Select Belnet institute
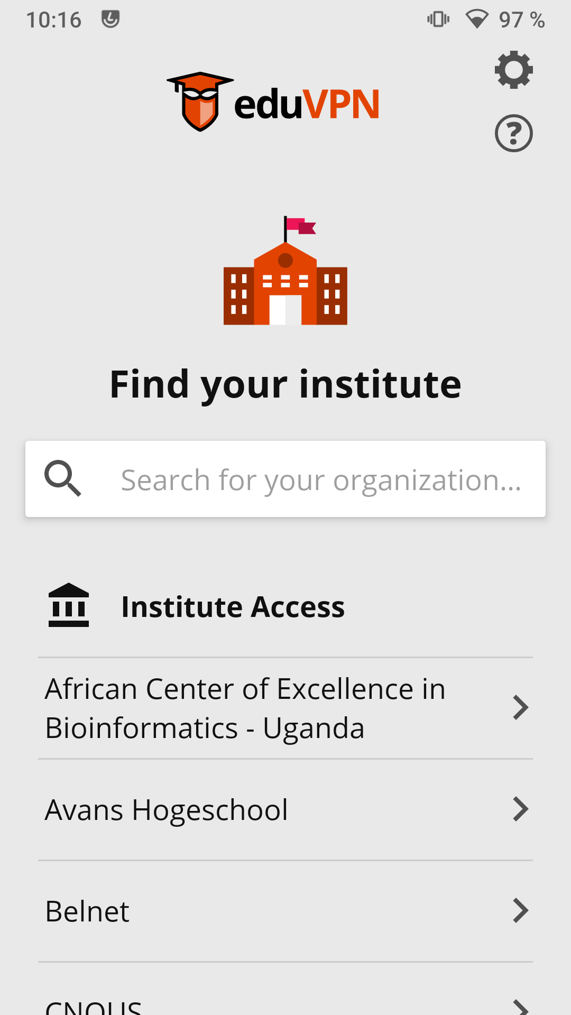Image resolution: width=571 pixels, height=1015 pixels. click(88, 911)
